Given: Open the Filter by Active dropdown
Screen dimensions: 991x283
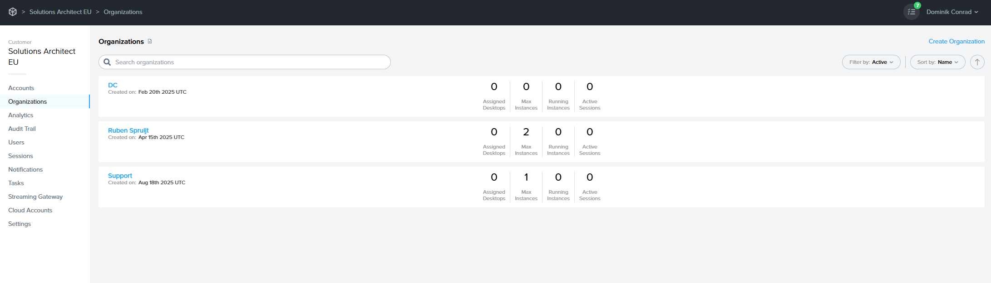Looking at the screenshot, I should click(871, 62).
